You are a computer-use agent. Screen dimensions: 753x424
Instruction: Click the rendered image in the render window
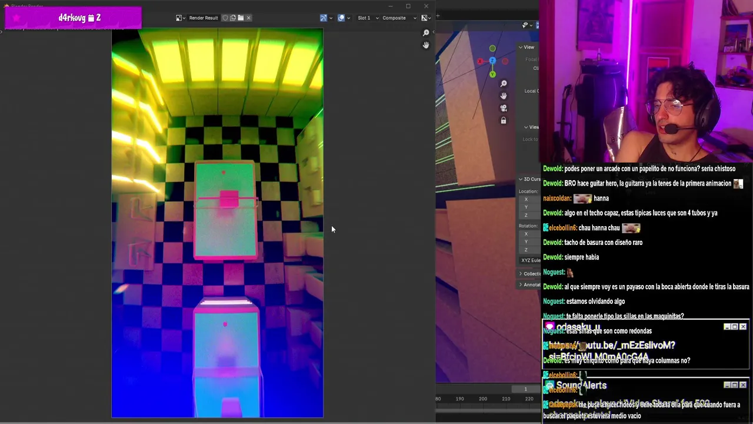[x=217, y=223]
